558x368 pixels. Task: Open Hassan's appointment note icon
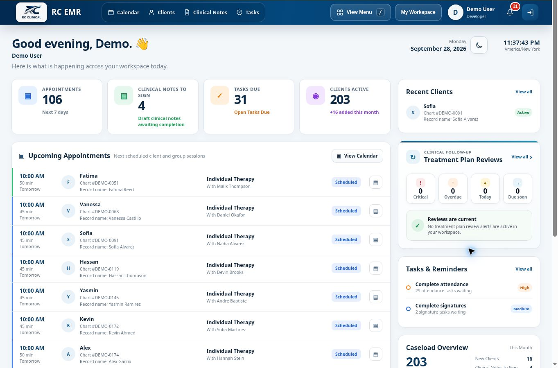pyautogui.click(x=376, y=269)
